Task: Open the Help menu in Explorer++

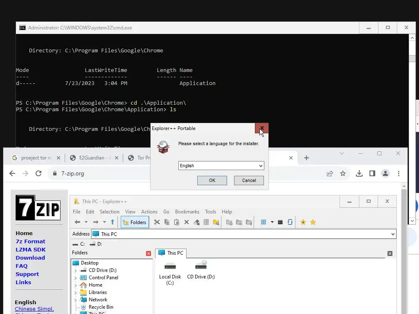Action: pyautogui.click(x=227, y=212)
